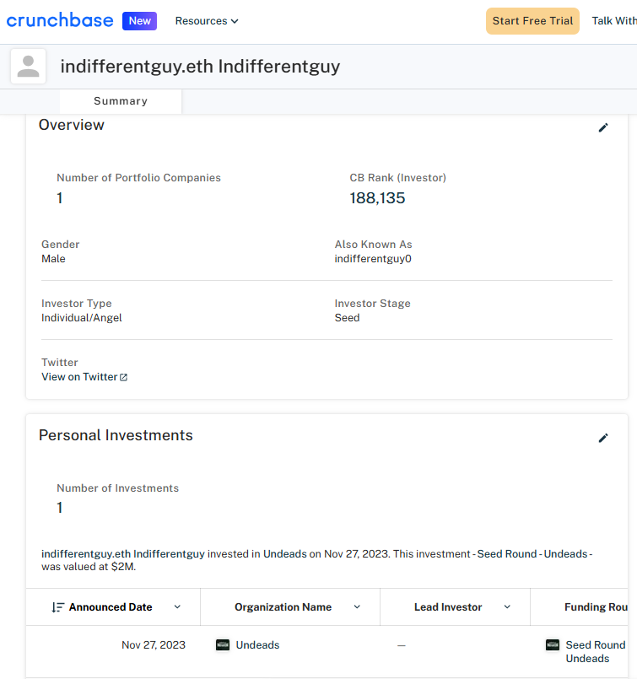
Task: Click the profile avatar placeholder image
Action: (x=29, y=67)
